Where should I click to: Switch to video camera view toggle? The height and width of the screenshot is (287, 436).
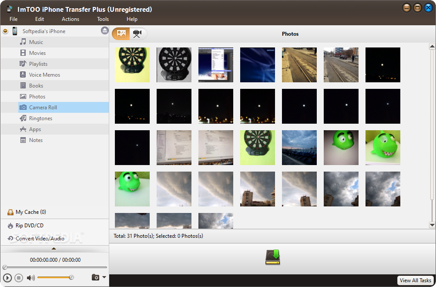click(138, 34)
